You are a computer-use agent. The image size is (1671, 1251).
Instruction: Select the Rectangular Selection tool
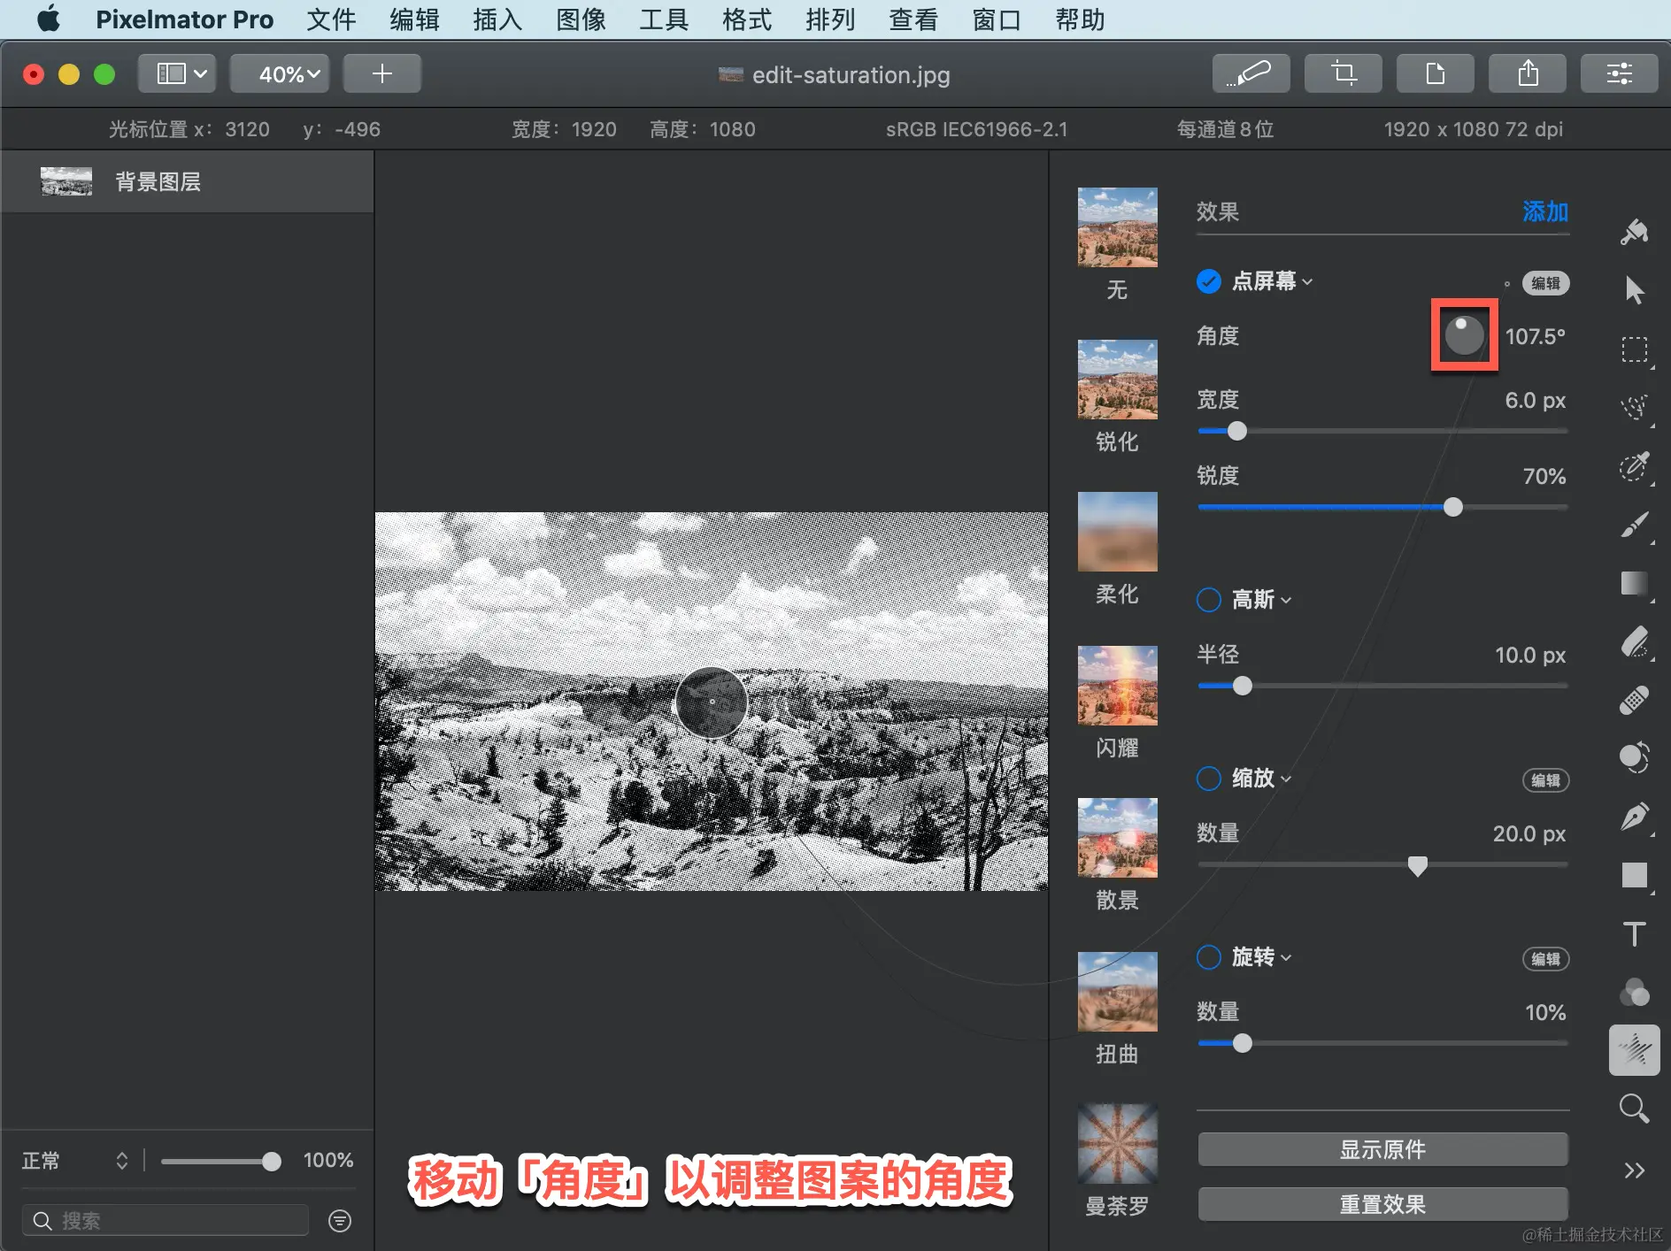(1634, 349)
